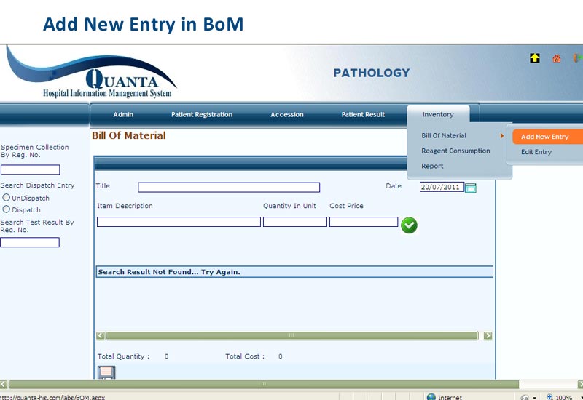Click the Internet zone globe icon in status bar
The width and height of the screenshot is (583, 400).
tap(431, 396)
